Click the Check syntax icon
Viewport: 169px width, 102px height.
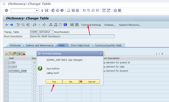pos(35,25)
